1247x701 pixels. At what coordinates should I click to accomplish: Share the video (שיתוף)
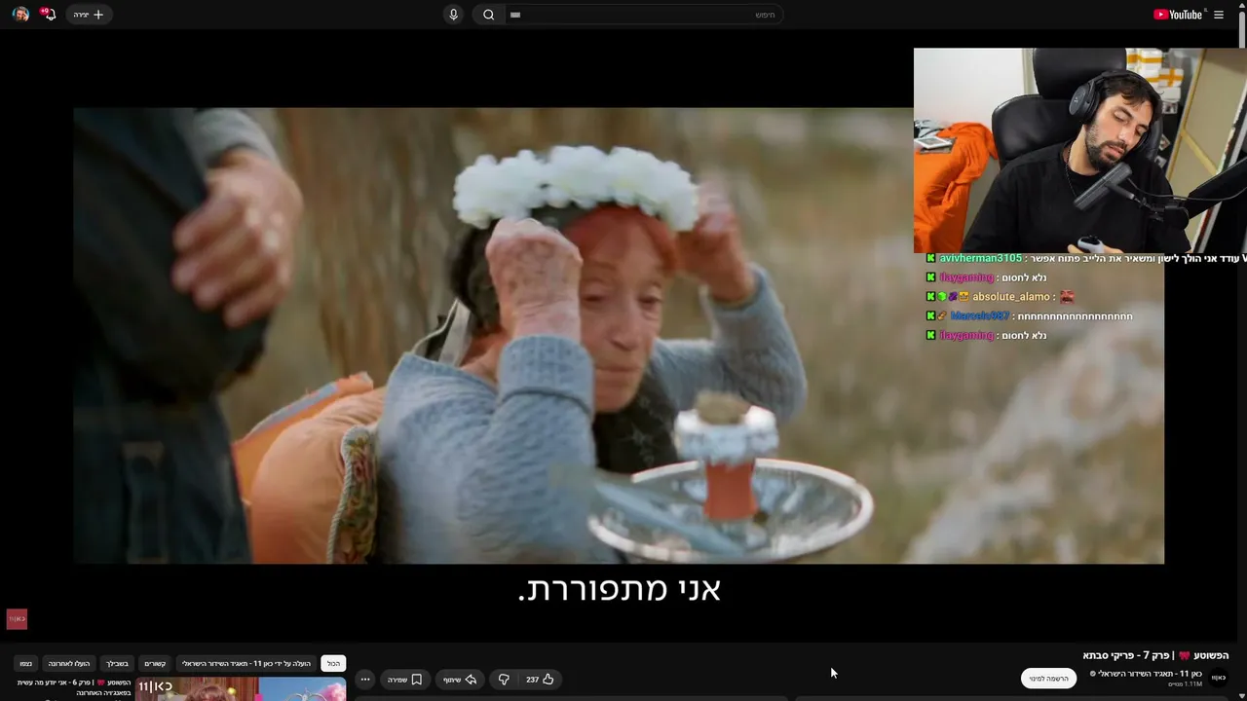click(x=459, y=680)
